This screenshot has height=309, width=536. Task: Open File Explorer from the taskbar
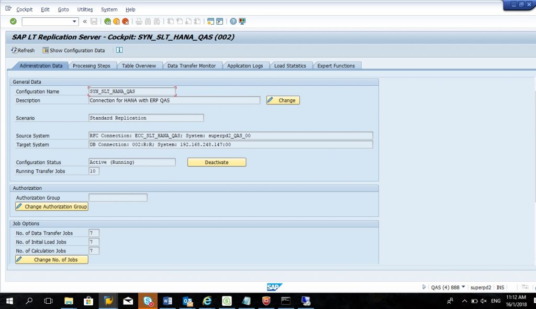[69, 301]
